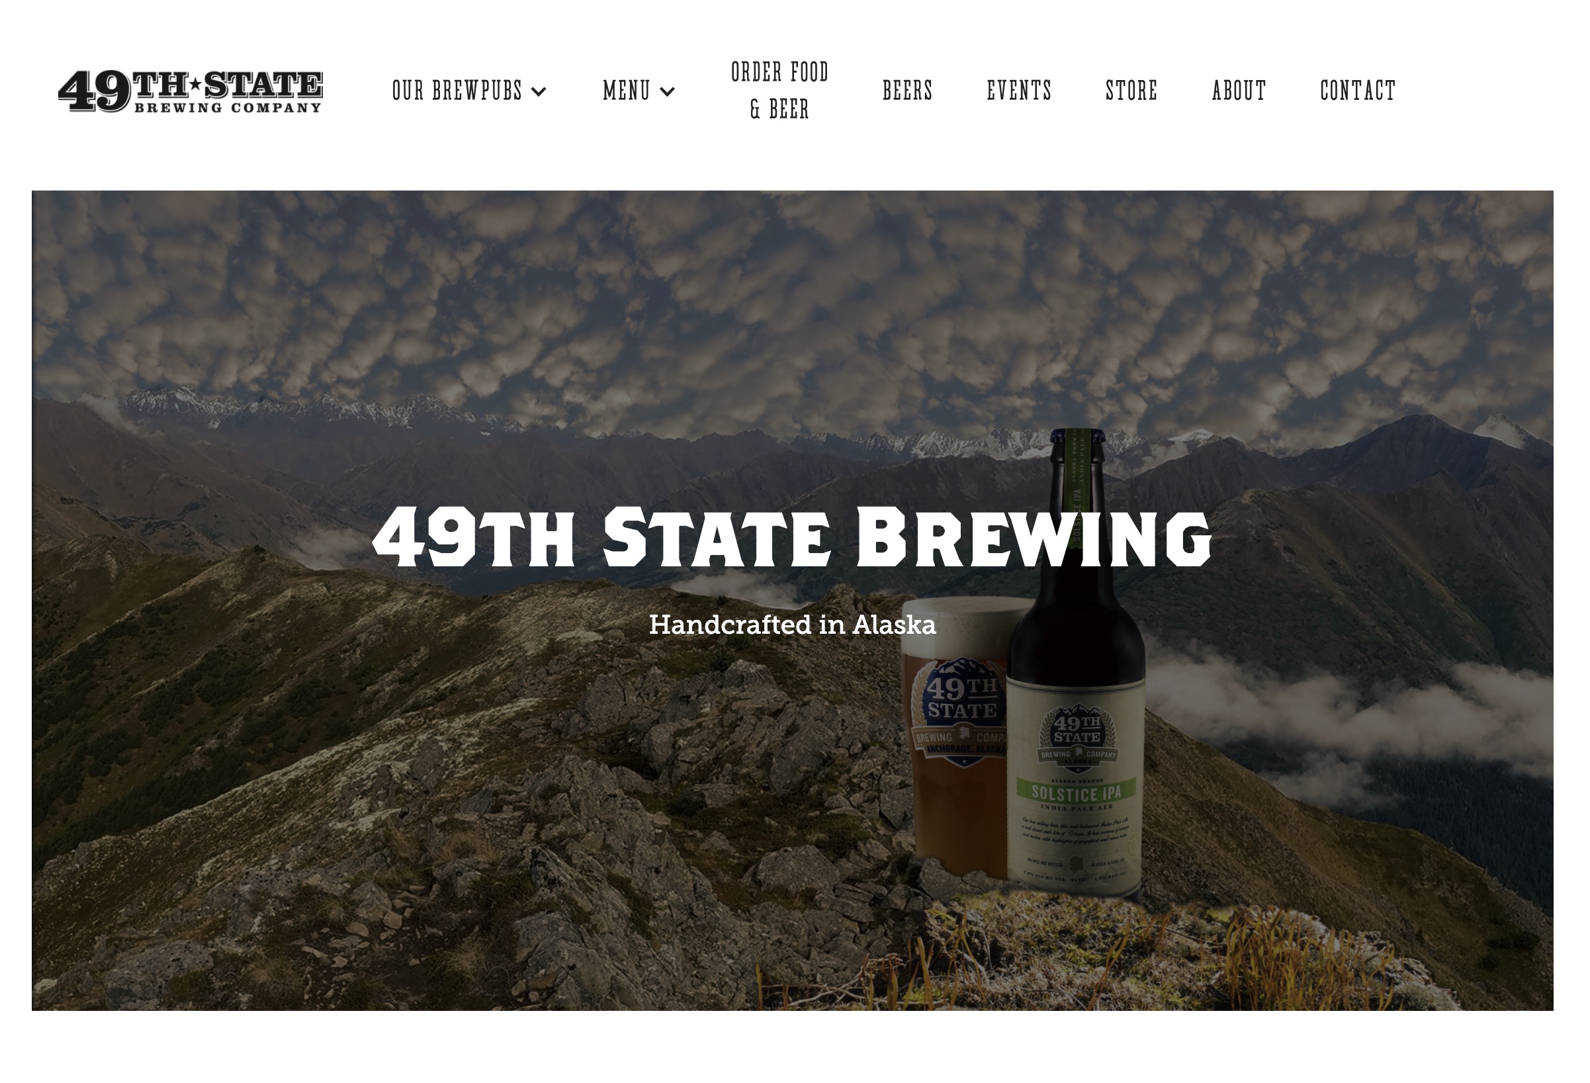
Task: Click the 49th State Brewing Company logo
Action: (190, 91)
